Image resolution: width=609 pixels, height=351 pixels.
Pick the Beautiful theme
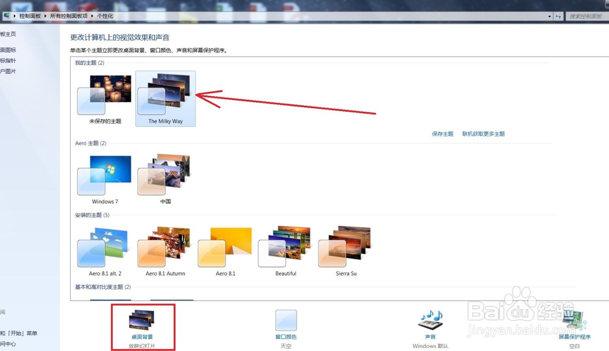[x=286, y=251]
